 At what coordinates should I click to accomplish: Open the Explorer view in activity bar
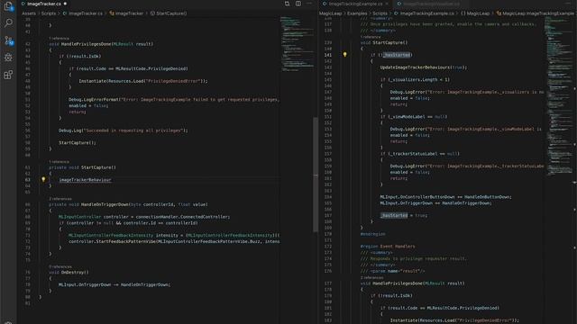point(8,6)
